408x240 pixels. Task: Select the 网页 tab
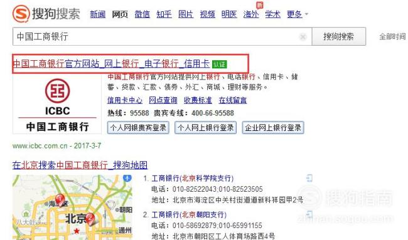click(x=120, y=14)
